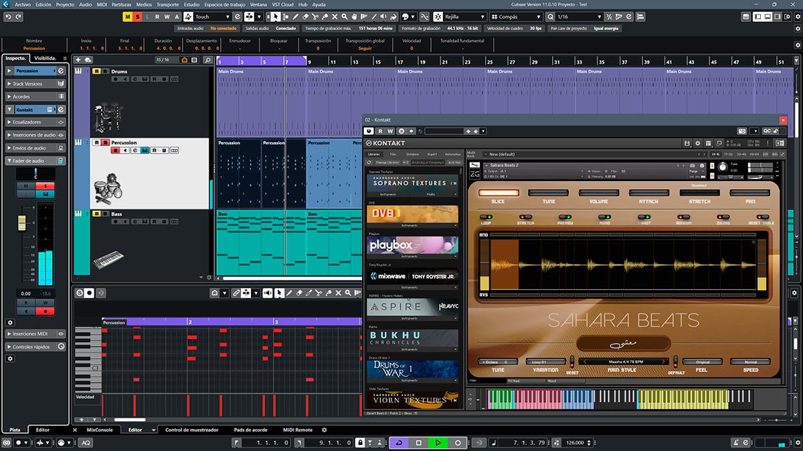Image resolution: width=803 pixels, height=451 pixels.
Task: Toggle the RANDOM light in Sahara Beats
Action: pos(683,217)
